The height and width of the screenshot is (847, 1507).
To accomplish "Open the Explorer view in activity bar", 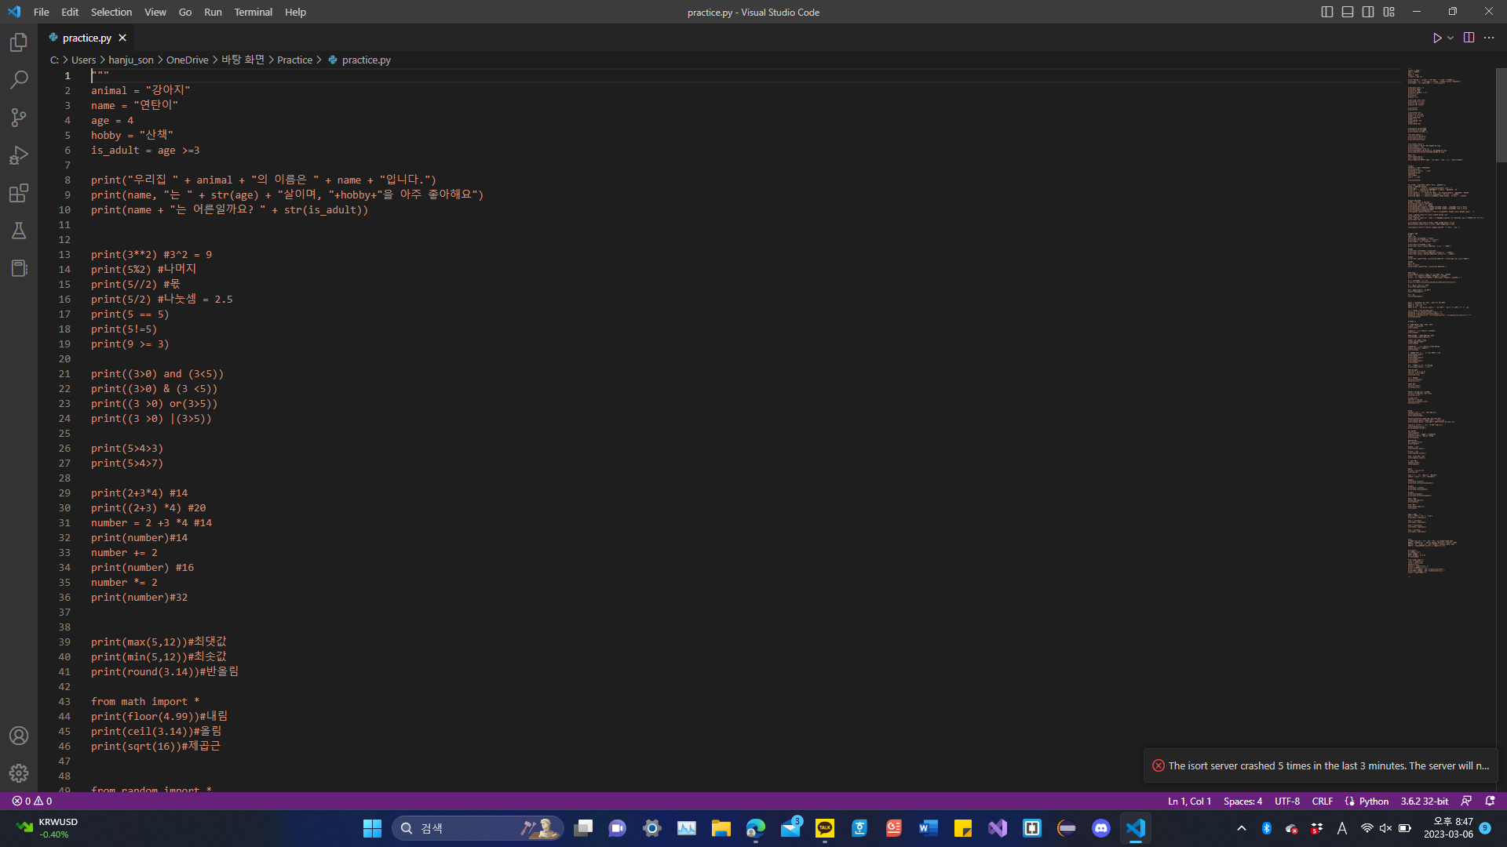I will click(19, 42).
